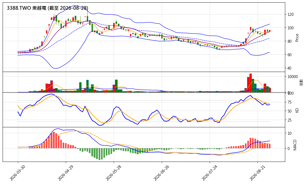Click the tall green volume bar near 2026-05-28
306x184 pixels.
pos(116,86)
